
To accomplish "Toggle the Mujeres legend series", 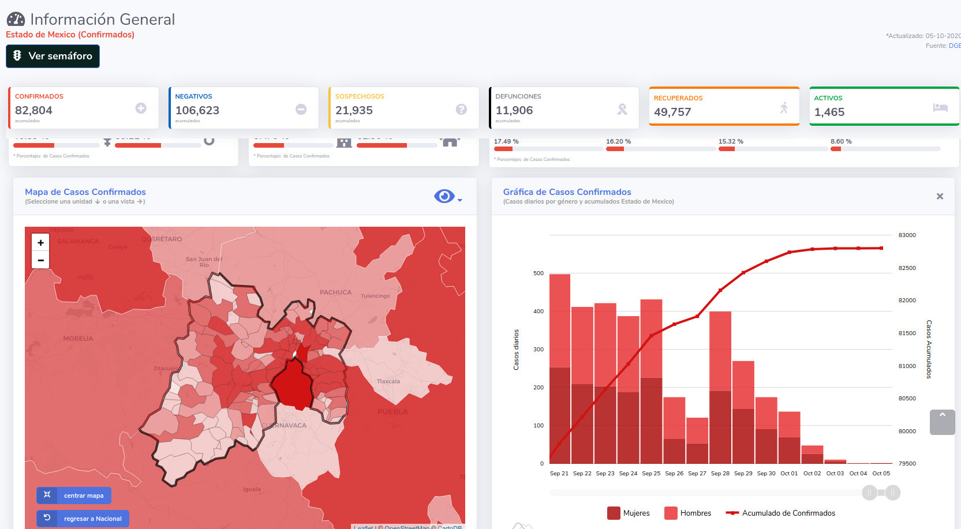I will 629,513.
